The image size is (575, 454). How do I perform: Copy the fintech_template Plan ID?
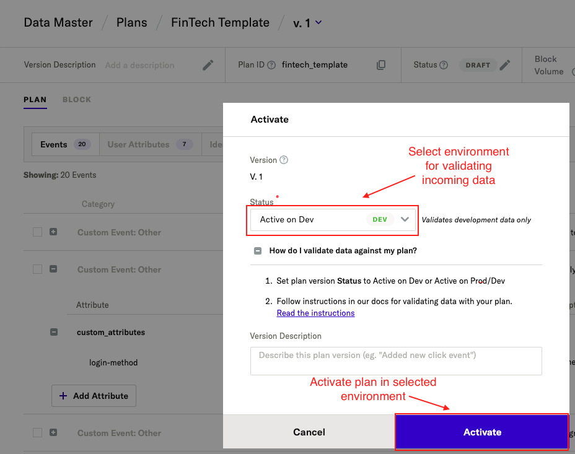click(x=381, y=65)
